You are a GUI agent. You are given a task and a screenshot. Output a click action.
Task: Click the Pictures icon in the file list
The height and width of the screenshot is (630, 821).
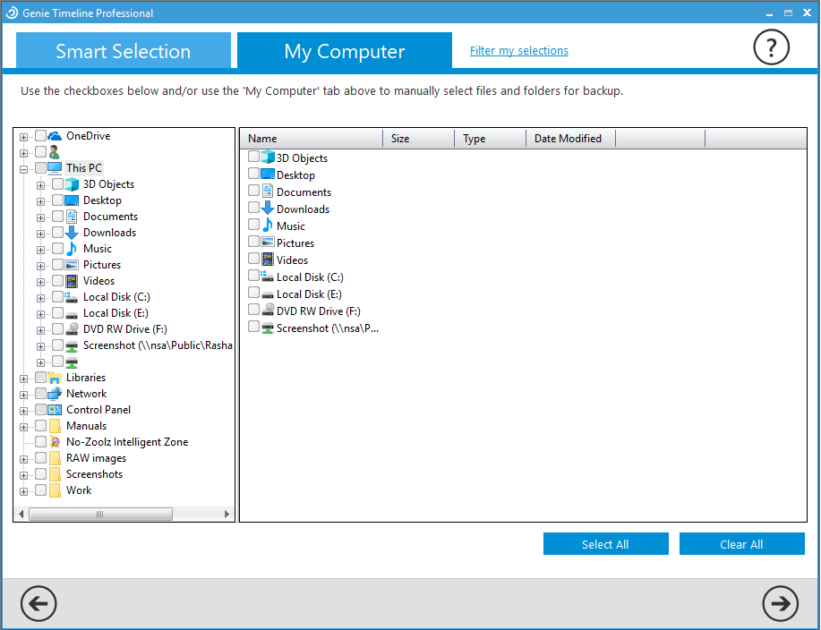click(268, 243)
